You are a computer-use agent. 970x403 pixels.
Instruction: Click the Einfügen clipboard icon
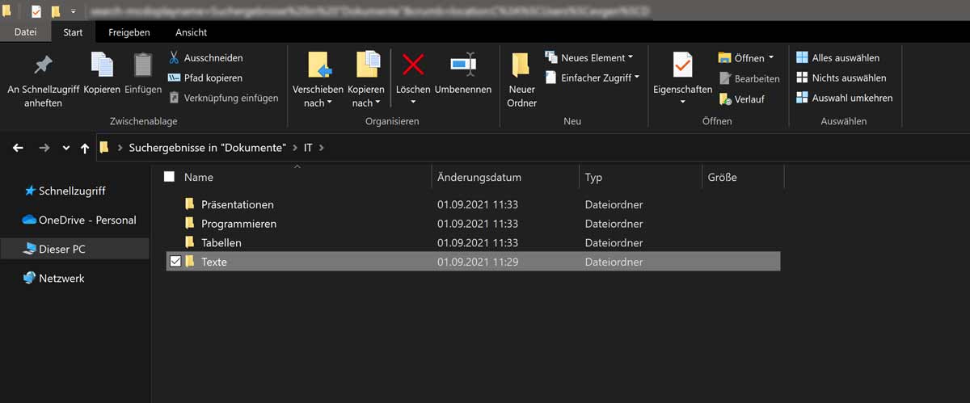pyautogui.click(x=143, y=65)
